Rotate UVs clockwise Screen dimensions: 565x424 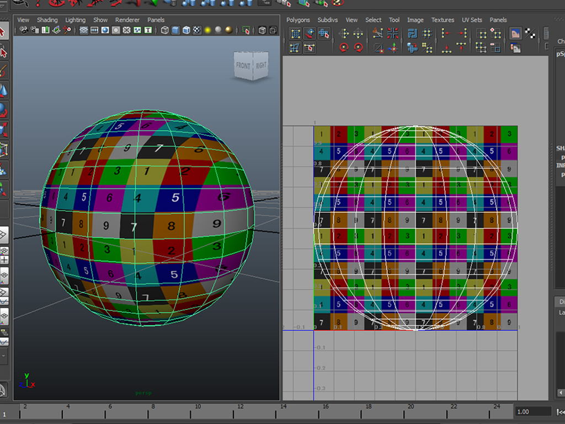(358, 48)
